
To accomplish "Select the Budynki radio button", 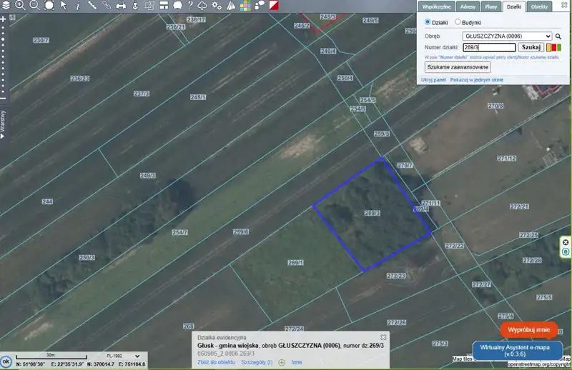I will point(458,23).
